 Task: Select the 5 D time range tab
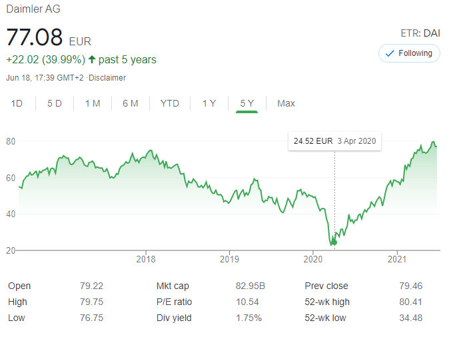(55, 103)
